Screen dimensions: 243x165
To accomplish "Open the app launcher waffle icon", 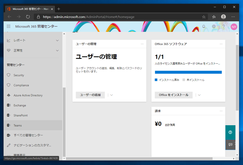I will 8,27.
